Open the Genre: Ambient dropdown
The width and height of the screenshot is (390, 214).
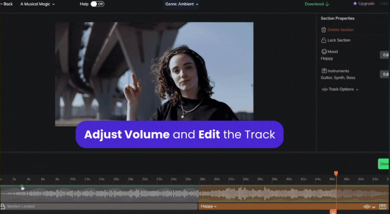(x=182, y=4)
